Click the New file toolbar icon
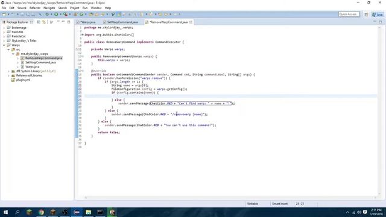Screen dimensions: 386x217 coord(4,14)
